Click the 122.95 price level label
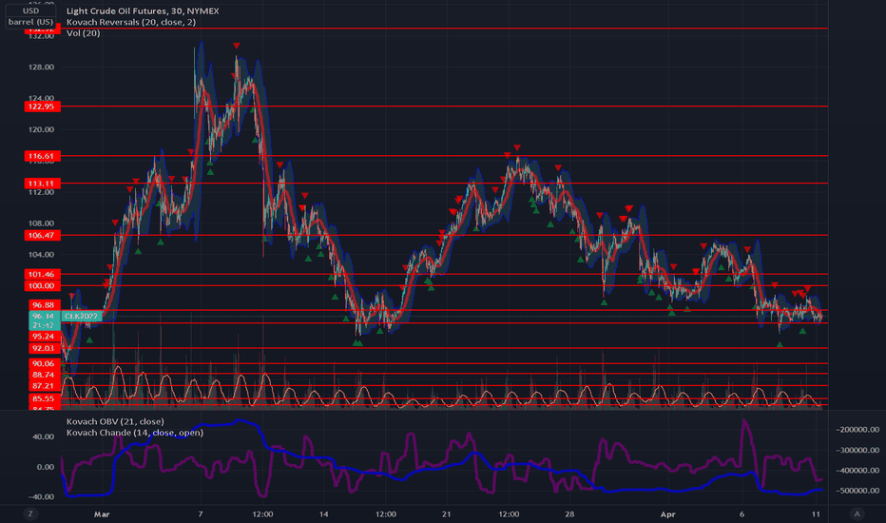This screenshot has width=886, height=523. [x=43, y=107]
